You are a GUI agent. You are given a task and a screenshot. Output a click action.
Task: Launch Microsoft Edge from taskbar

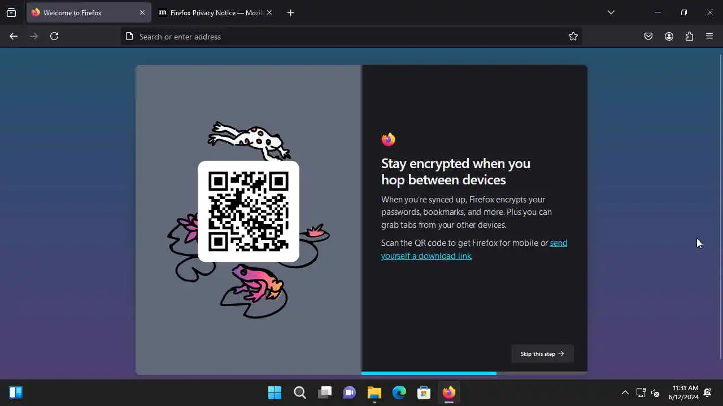point(399,392)
